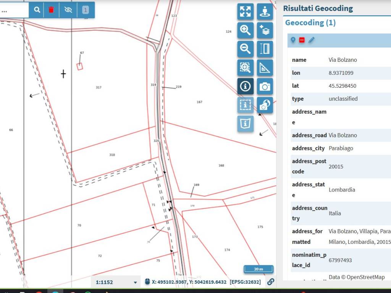Image resolution: width=391 pixels, height=293 pixels.
Task: Click the EPSG:32632 coordinate system label
Action: tap(245, 282)
